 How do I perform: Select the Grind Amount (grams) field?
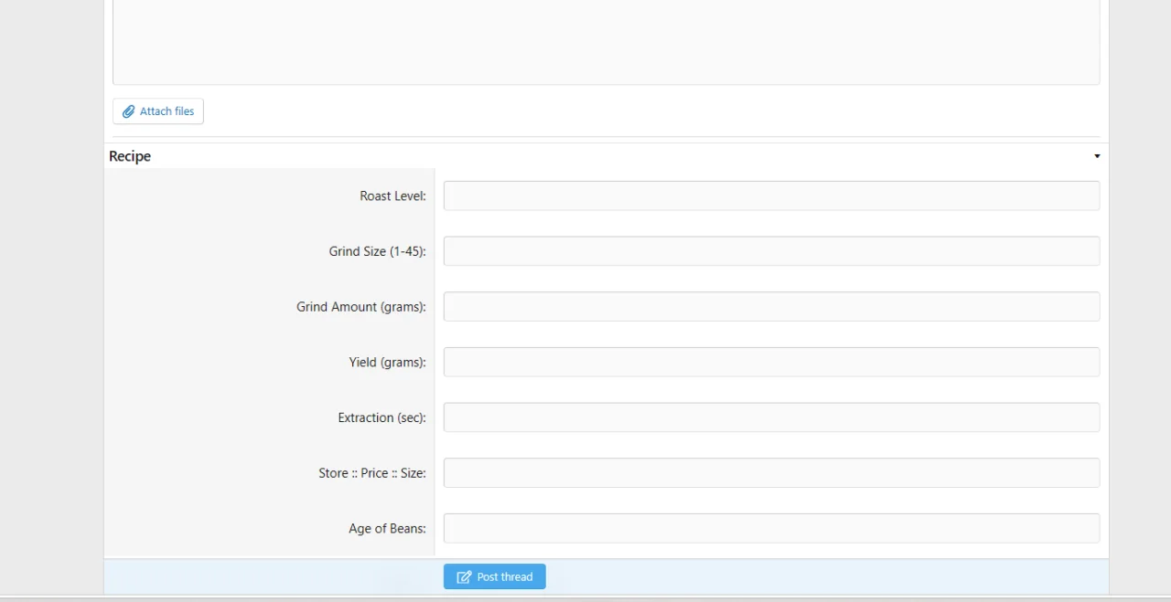click(771, 307)
